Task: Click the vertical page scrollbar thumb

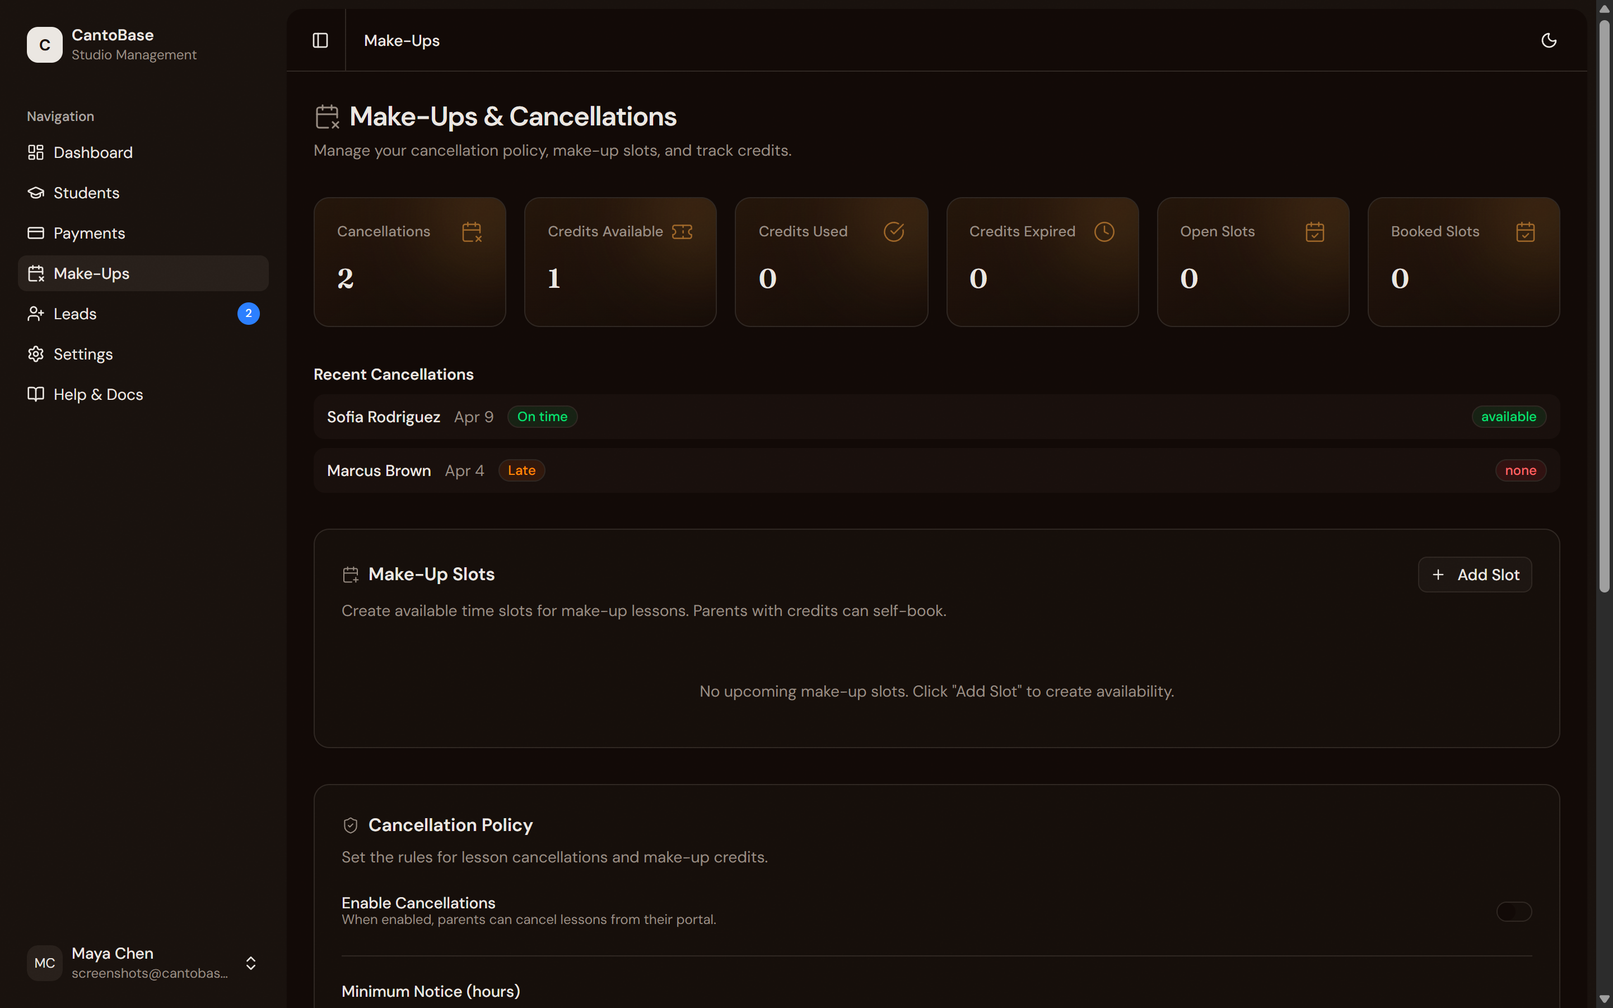Action: click(1605, 305)
